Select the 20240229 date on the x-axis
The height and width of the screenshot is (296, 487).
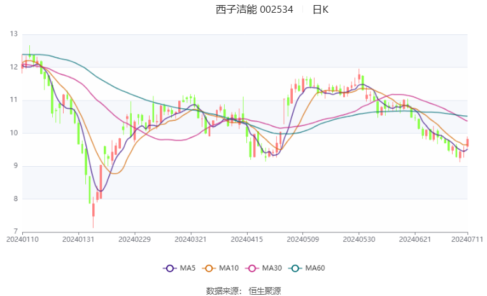[x=134, y=239]
